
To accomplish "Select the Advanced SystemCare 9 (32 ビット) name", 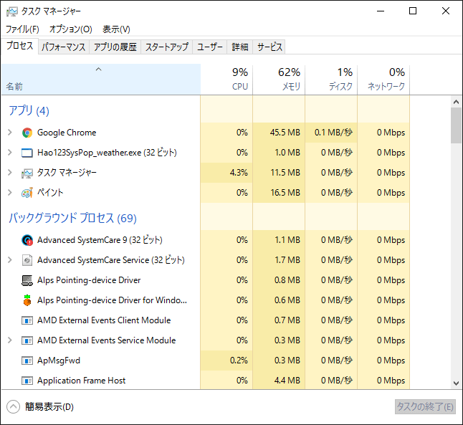I will (x=100, y=240).
